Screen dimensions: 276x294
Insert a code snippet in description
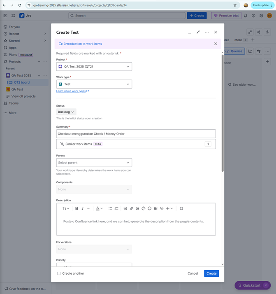point(162,208)
